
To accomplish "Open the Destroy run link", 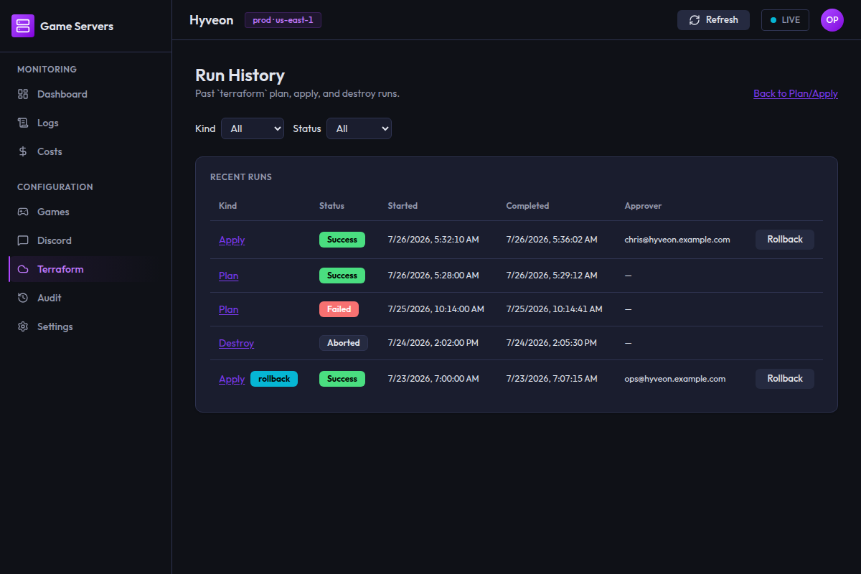I will coord(237,343).
